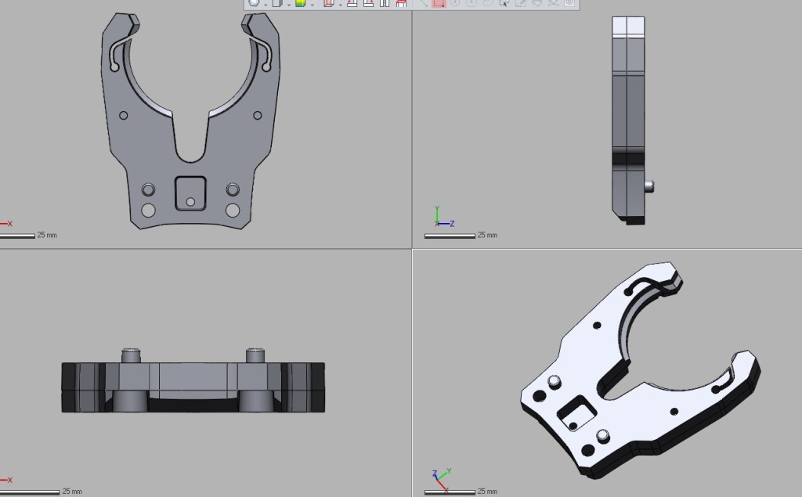The height and width of the screenshot is (497, 802).
Task: Click the hexagon view orientation icon
Action: point(255,3)
